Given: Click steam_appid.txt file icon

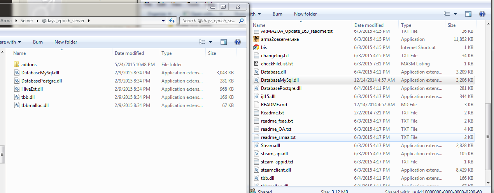Looking at the screenshot, I should [256, 162].
